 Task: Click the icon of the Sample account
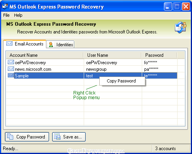point(11,75)
